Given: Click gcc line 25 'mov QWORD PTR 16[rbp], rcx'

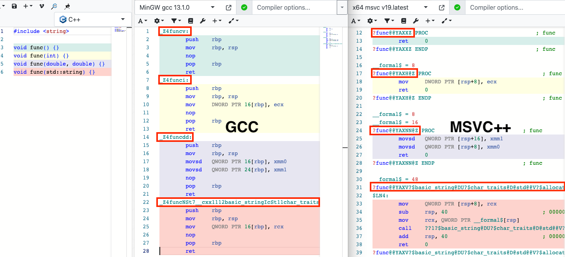Looking at the screenshot, I should pos(234,227).
